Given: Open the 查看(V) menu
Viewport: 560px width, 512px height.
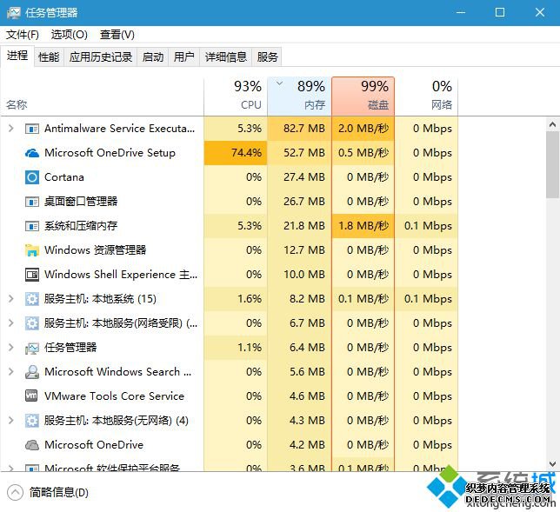Looking at the screenshot, I should (117, 35).
